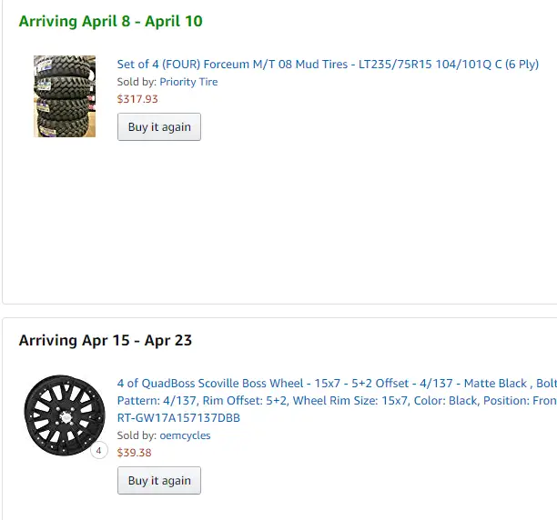Open the Forceum mud tires product image
Viewport: 557px width, 520px height.
point(65,96)
